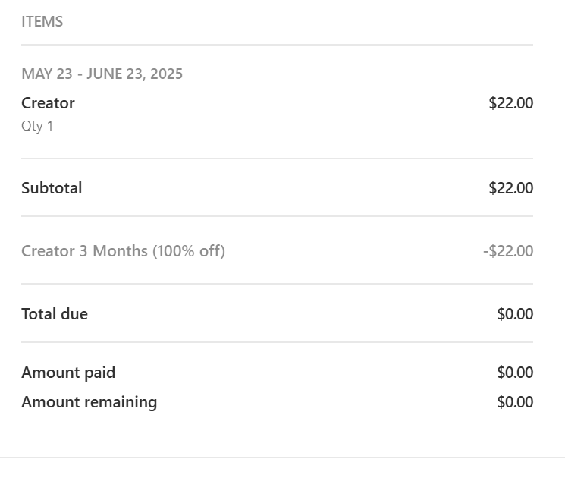Click the divider line above Subtotal row

click(277, 158)
